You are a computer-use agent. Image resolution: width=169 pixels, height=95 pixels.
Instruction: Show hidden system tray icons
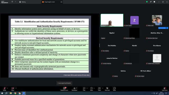click(152, 93)
